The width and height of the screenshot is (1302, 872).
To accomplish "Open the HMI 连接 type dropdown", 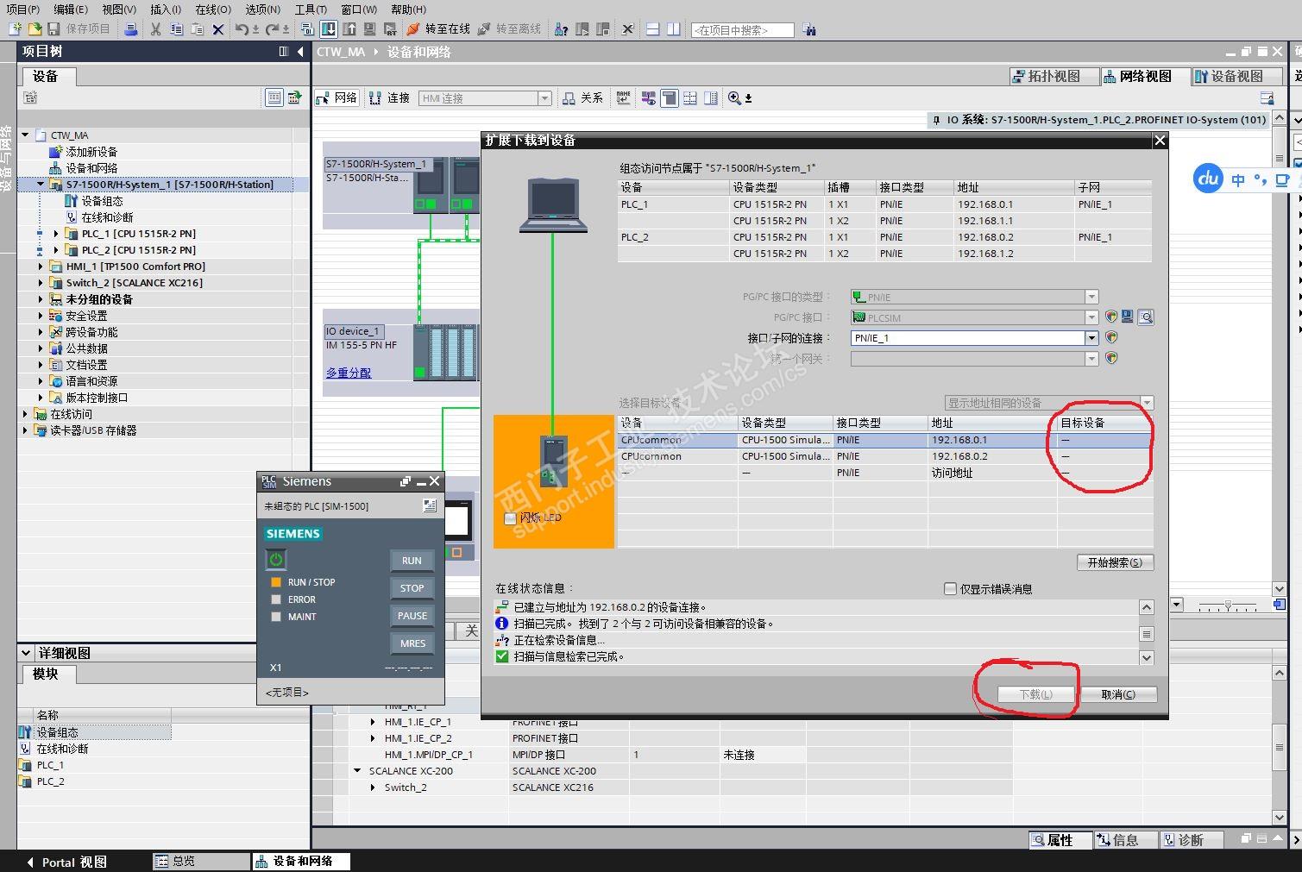I will tap(544, 98).
